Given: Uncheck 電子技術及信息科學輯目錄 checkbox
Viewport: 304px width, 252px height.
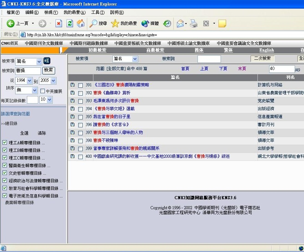Looking at the screenshot, I should [5, 195].
